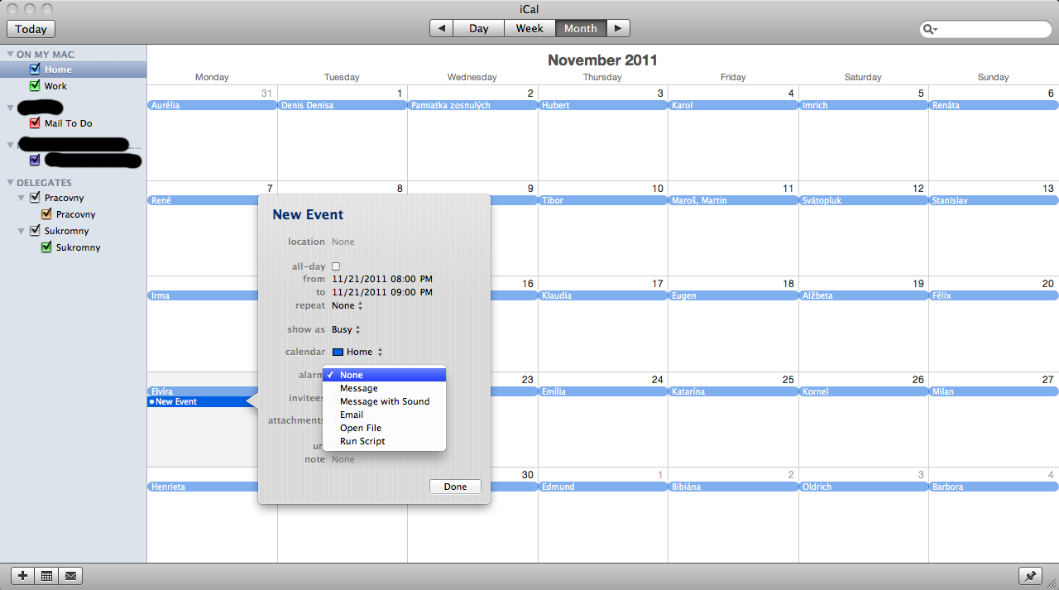Select the Barbora event
1059x590 pixels.
pos(994,487)
